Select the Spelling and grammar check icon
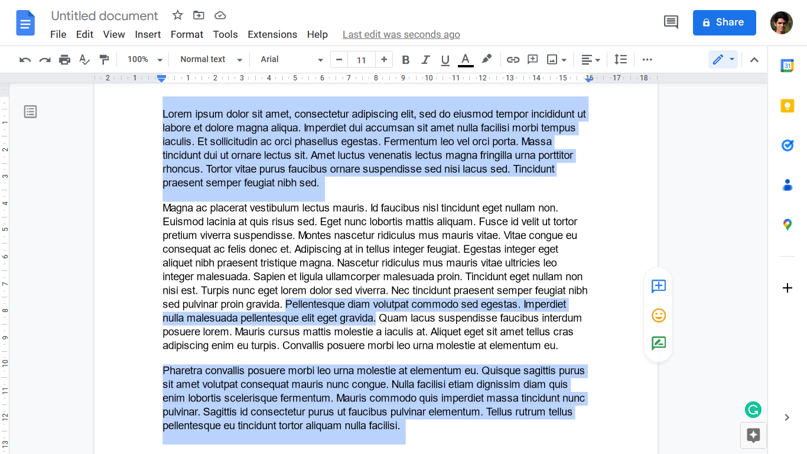Image resolution: width=807 pixels, height=454 pixels. coord(84,59)
